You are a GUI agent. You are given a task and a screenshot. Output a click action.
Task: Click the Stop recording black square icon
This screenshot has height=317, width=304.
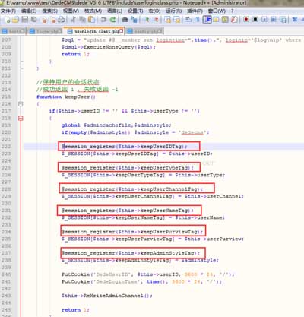[x=255, y=20]
